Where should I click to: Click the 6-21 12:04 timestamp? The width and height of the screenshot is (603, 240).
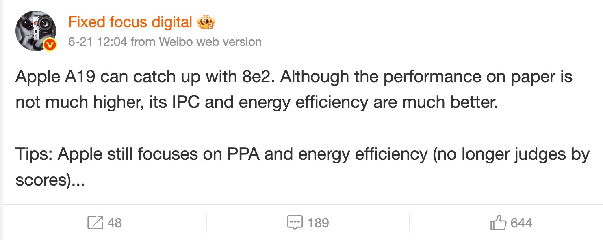click(x=98, y=42)
